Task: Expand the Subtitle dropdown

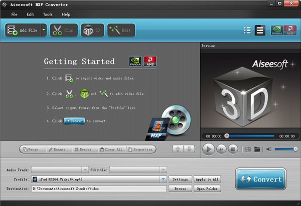Action: tap(163, 169)
